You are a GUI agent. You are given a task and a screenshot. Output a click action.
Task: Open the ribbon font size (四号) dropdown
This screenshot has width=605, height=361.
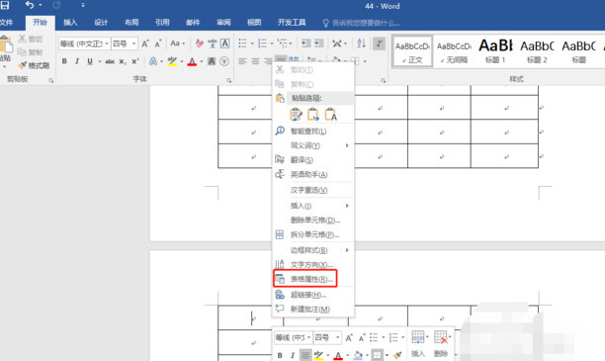[133, 44]
